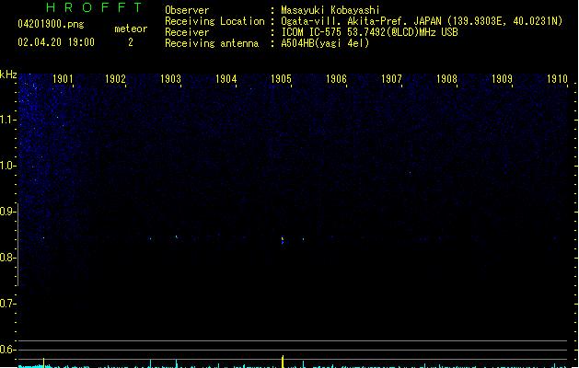The image size is (579, 368).
Task: Click the 1.0 kHz frequency label
Action: tap(7, 166)
